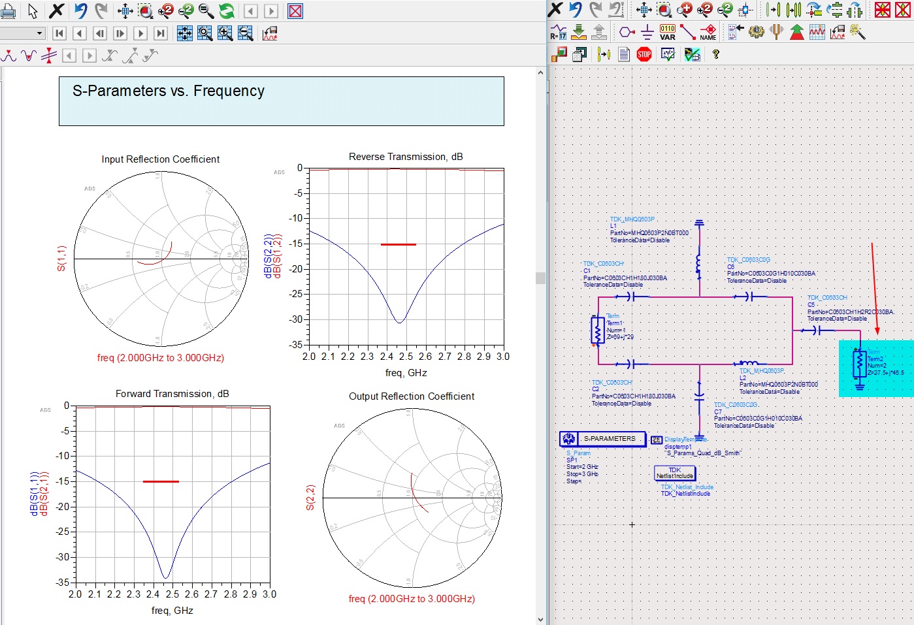Image resolution: width=914 pixels, height=625 pixels.
Task: Insert a VAR equation block
Action: pyautogui.click(x=668, y=32)
